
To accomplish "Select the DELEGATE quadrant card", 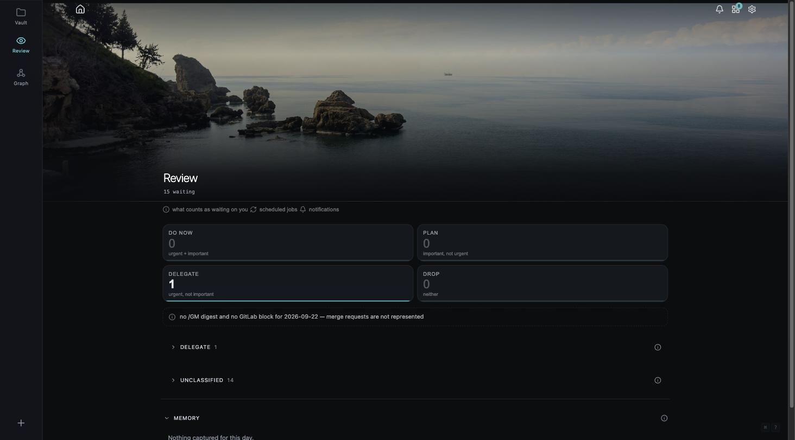I will coord(288,283).
